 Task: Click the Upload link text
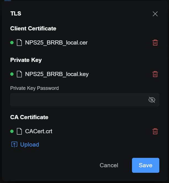[x=30, y=145]
